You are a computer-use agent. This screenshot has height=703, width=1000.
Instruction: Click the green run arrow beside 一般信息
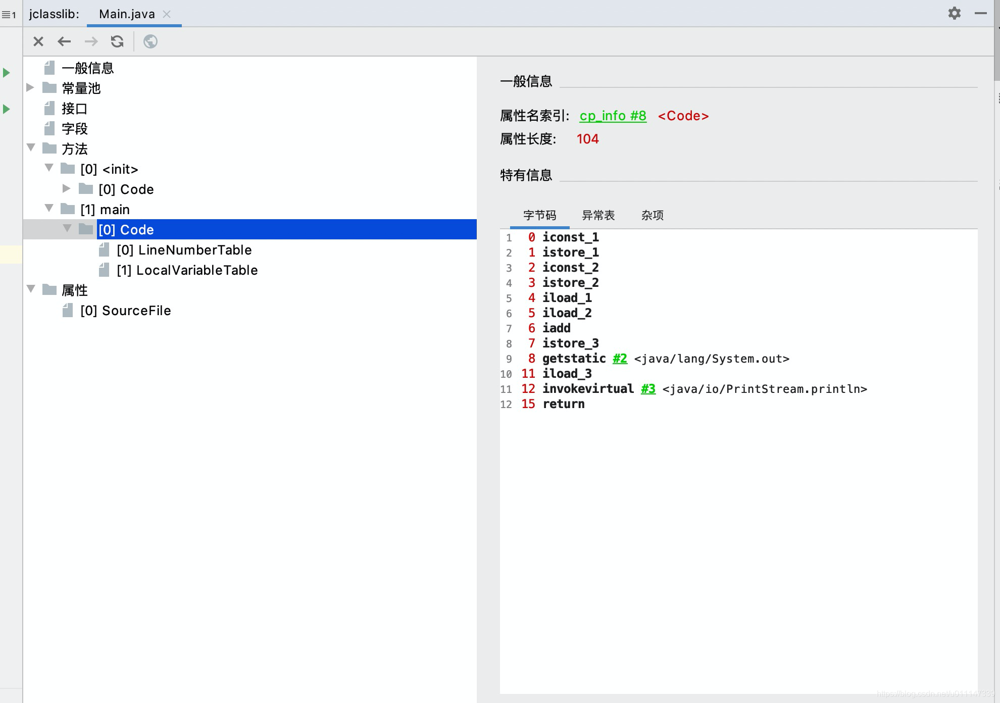6,72
